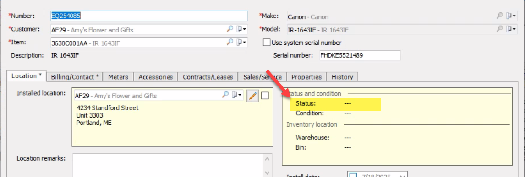Click the Status value dashes
Screen dimensions: 525x177
[348, 104]
